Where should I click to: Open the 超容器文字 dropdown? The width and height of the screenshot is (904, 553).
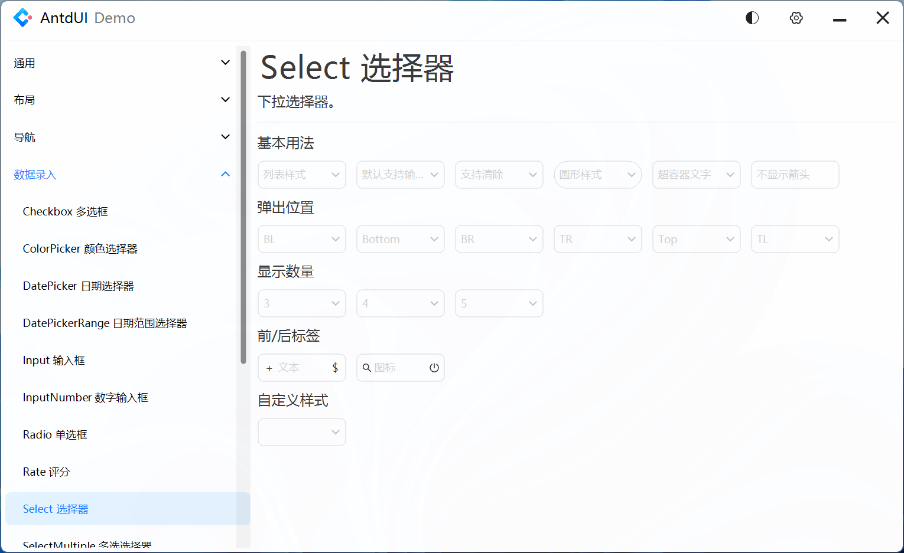tap(696, 175)
